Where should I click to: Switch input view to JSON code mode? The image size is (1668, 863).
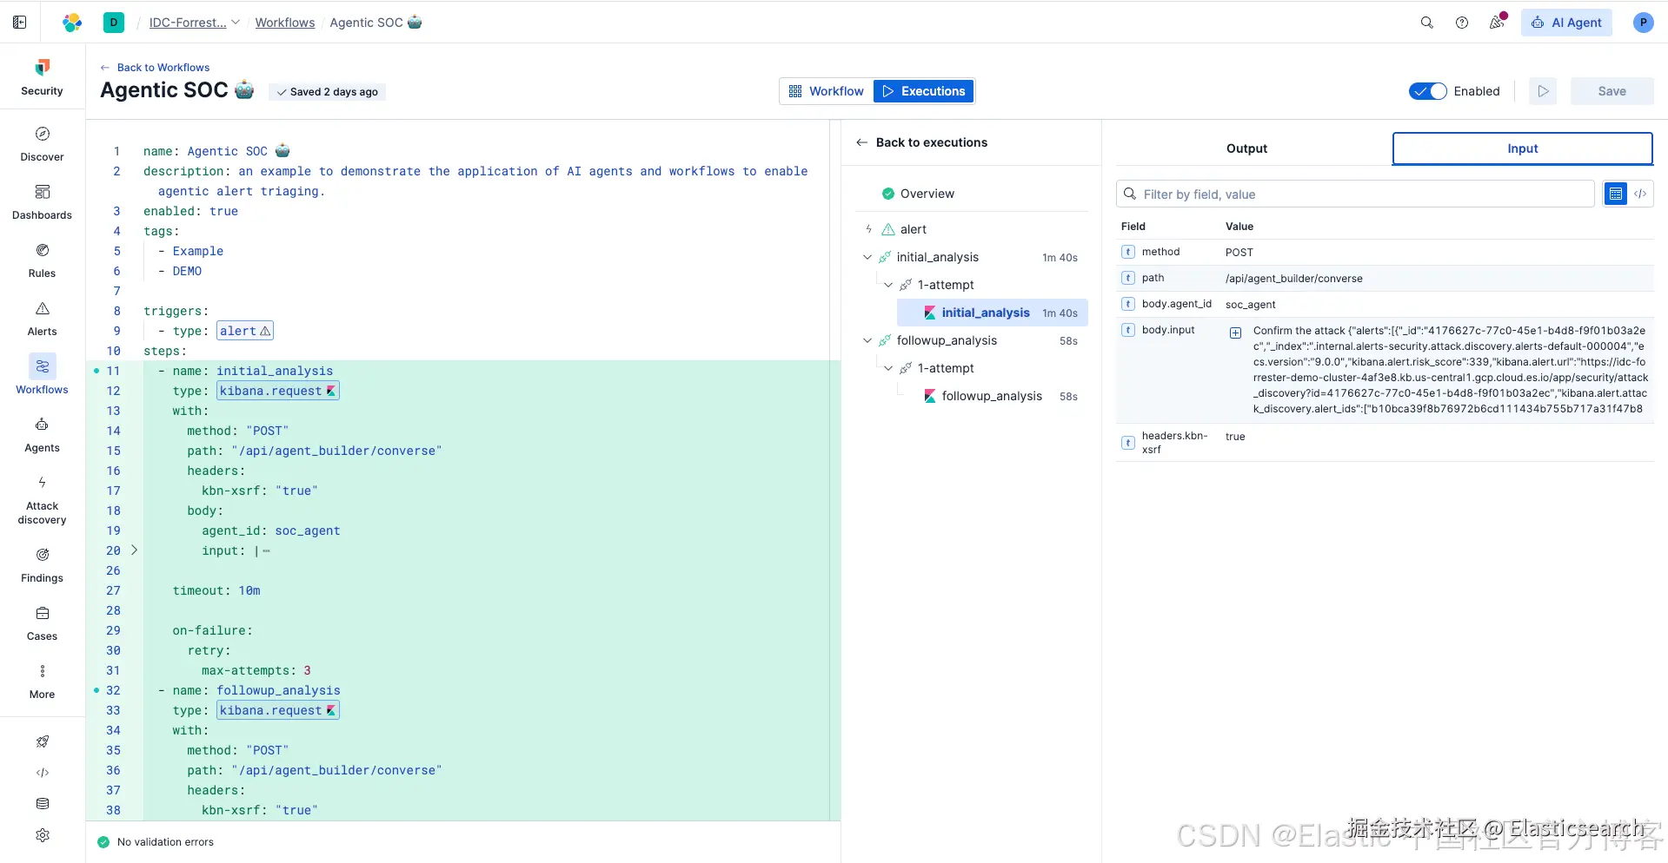point(1640,194)
